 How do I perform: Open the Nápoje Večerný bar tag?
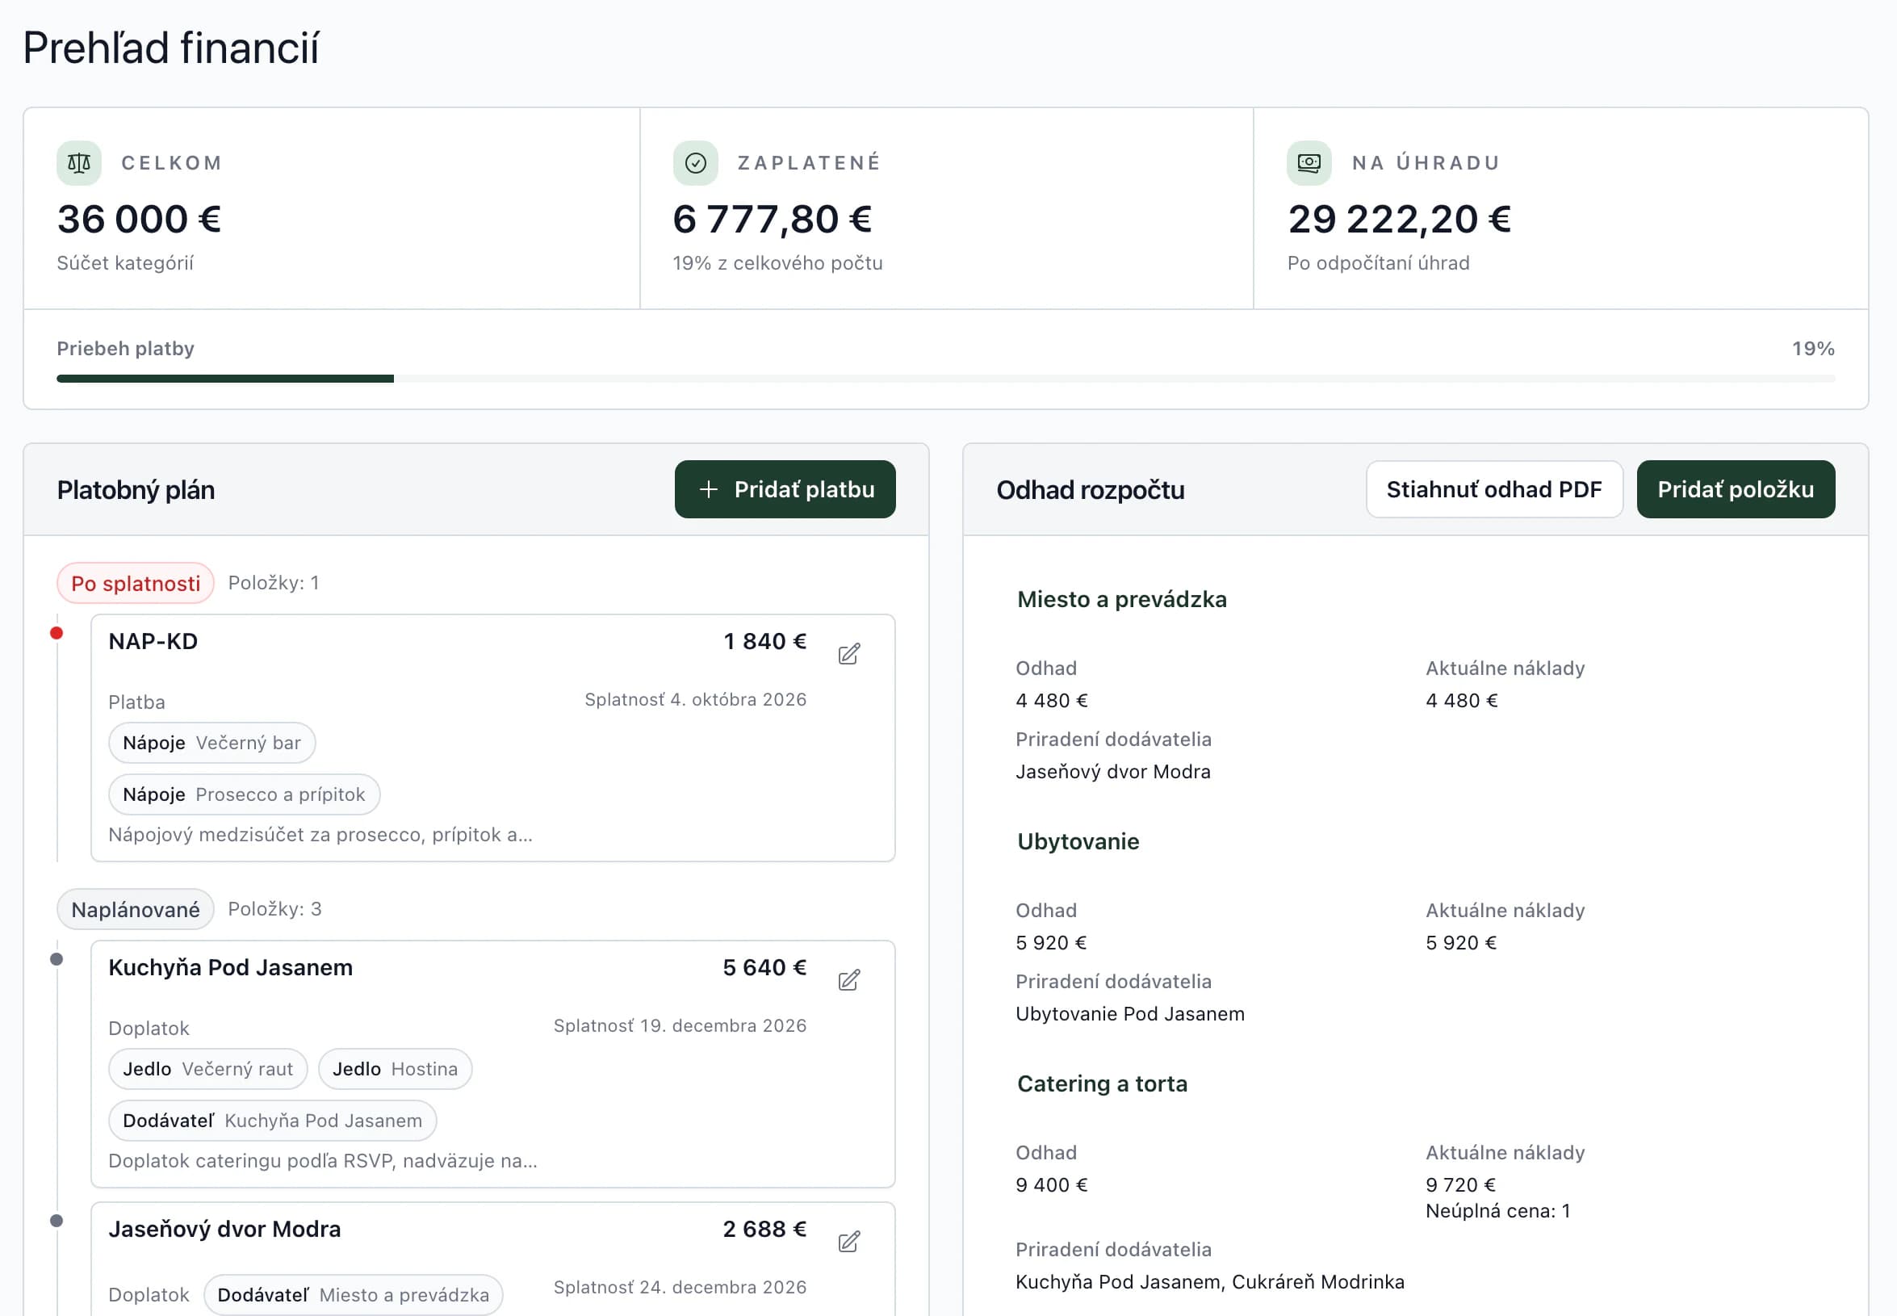point(211,743)
